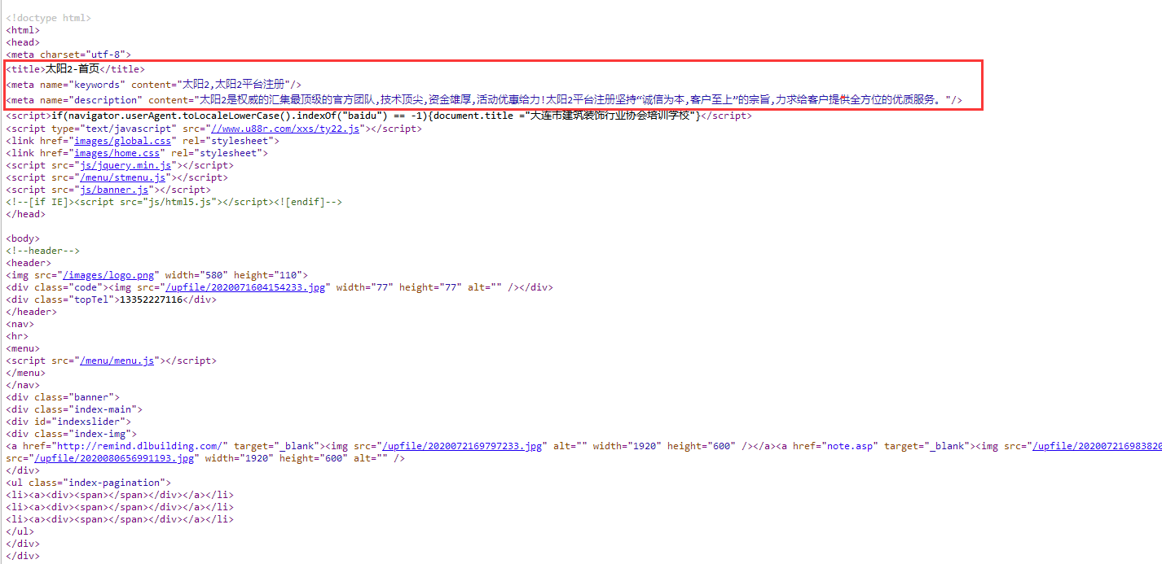Click the js/html5.js conditional comment line
The image size is (1162, 564).
pos(174,202)
